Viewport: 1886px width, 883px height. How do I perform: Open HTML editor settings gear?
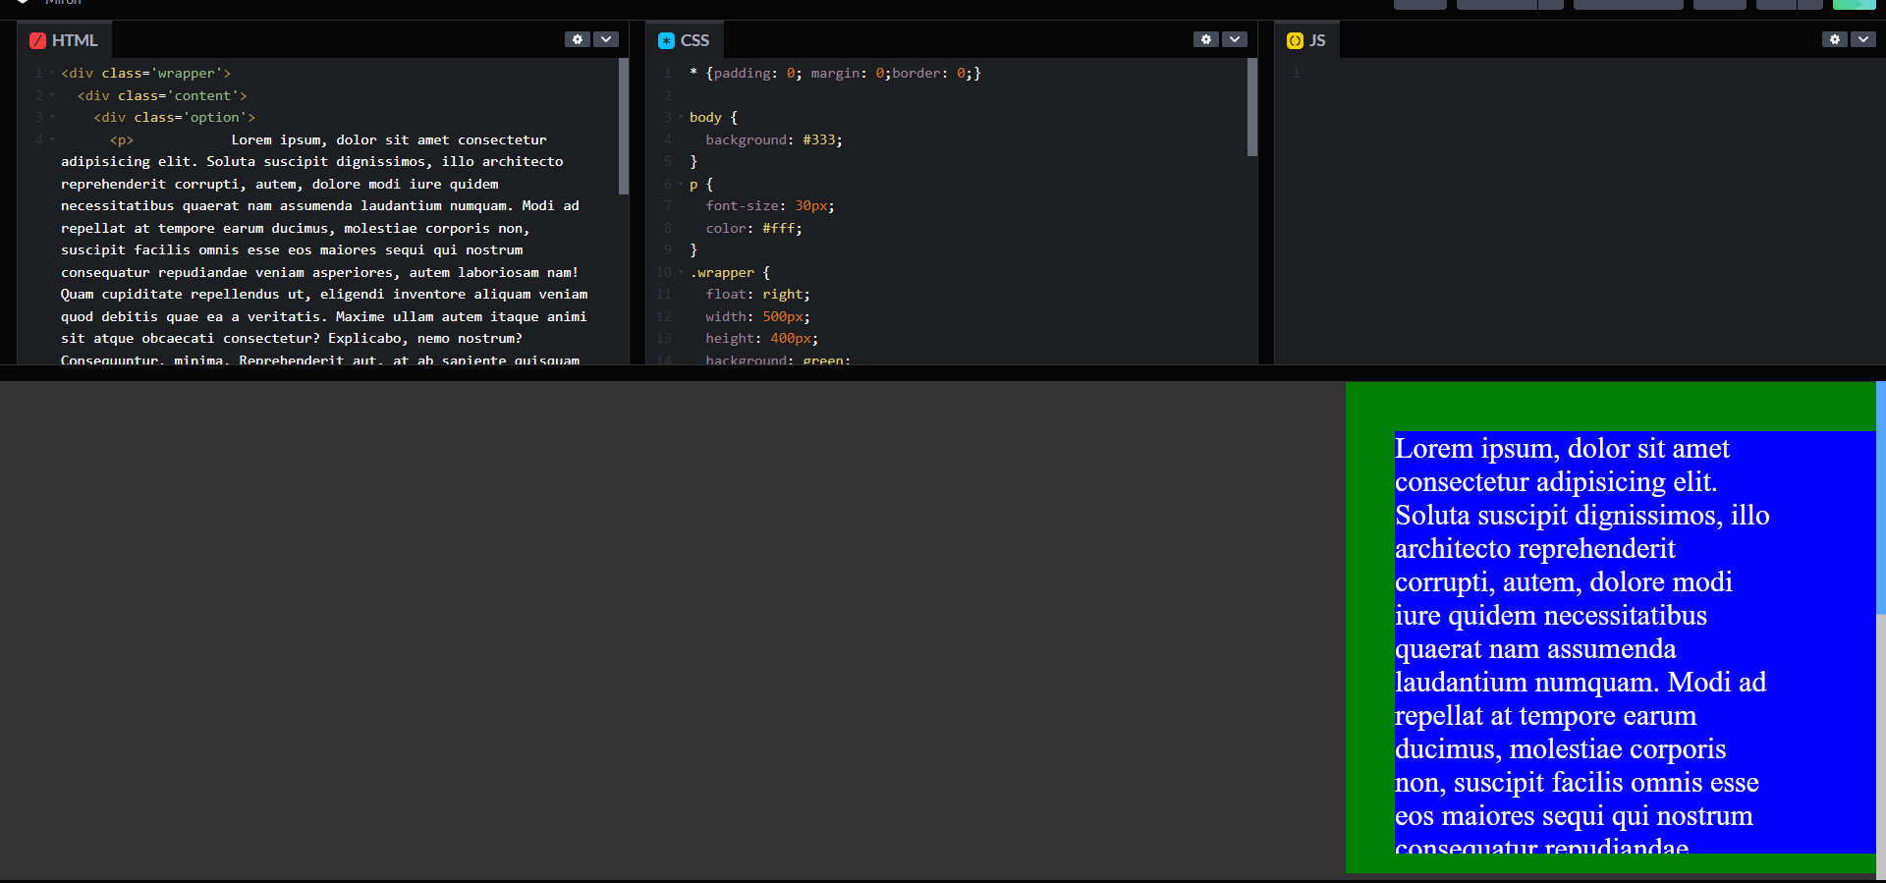point(578,39)
